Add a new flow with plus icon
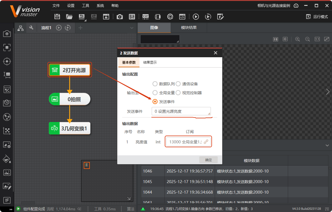Image resolution: width=332 pixels, height=212 pixels. coord(81,28)
